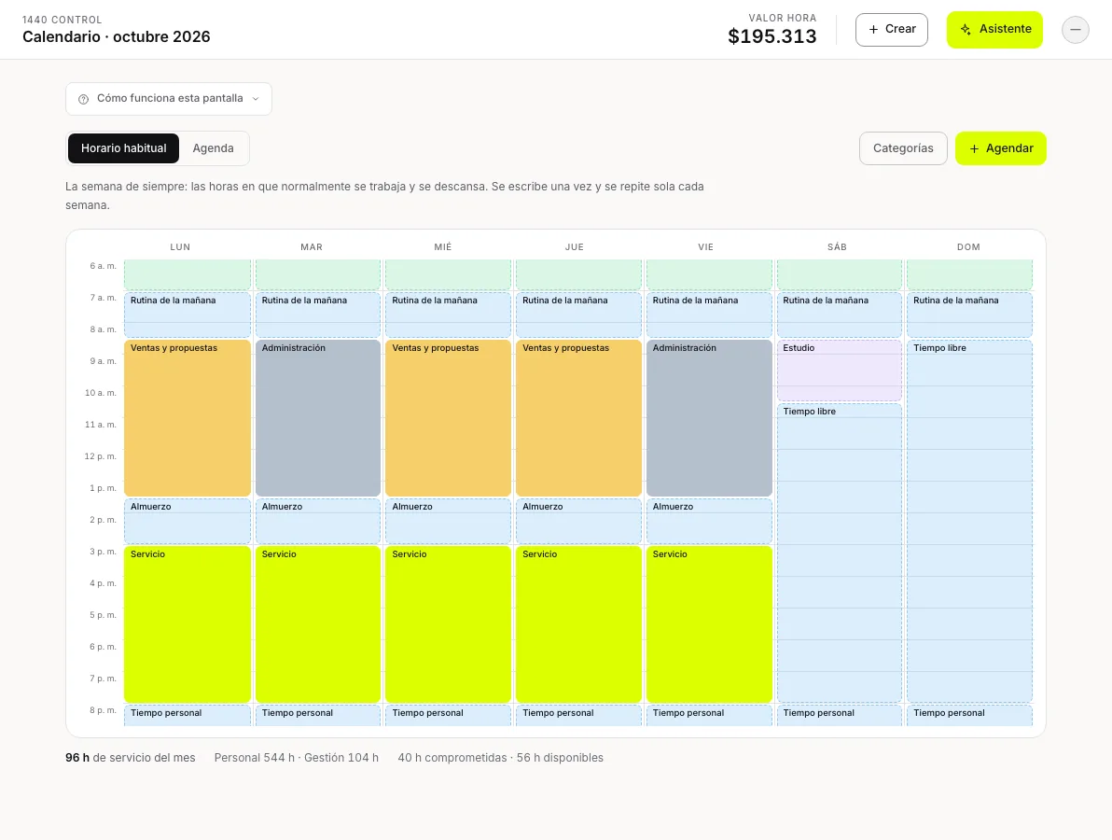The image size is (1112, 840).
Task: Click the MIÉ column header
Action: click(x=442, y=247)
